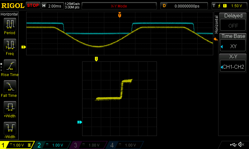Click the trigger source channel 1 badge
Image resolution: width=249 pixels, height=149 pixels.
[x=225, y=6]
